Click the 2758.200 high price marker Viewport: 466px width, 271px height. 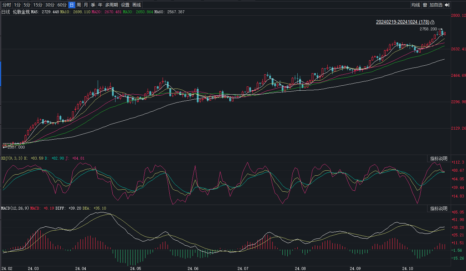tap(428, 29)
